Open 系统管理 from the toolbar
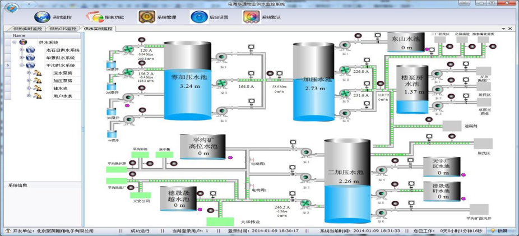 pos(147,17)
